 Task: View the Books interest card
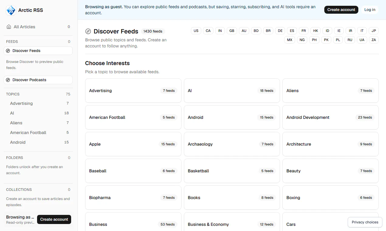click(x=232, y=198)
